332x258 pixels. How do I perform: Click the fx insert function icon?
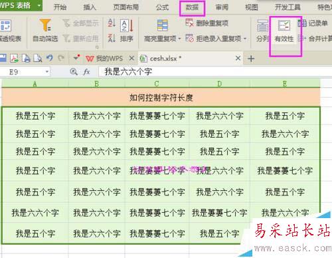click(x=86, y=72)
